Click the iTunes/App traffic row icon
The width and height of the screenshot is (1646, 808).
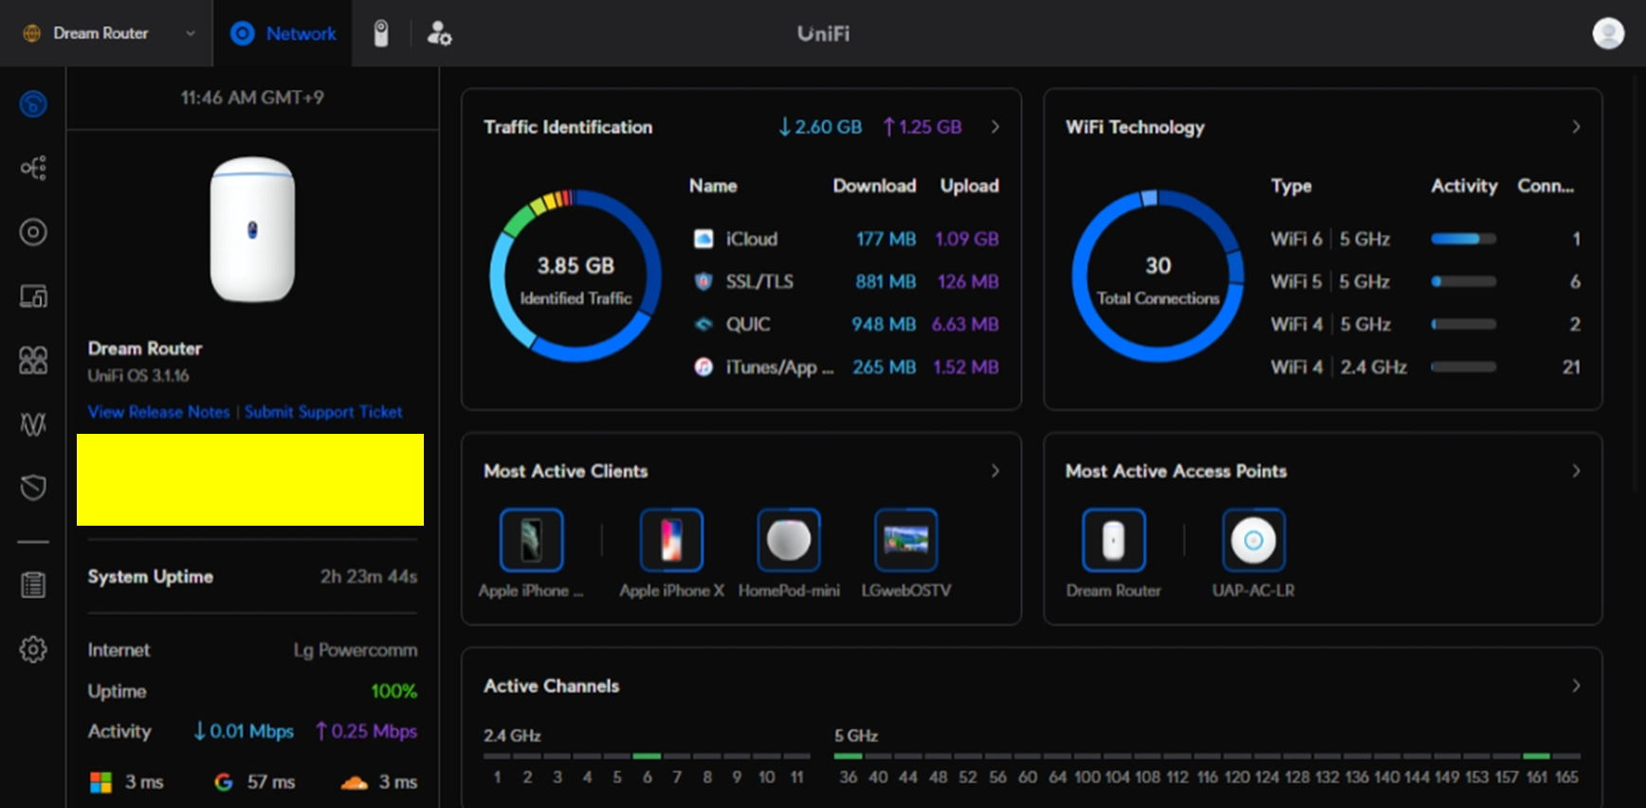tap(704, 367)
